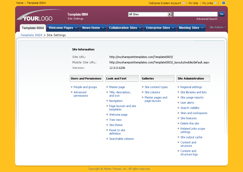The image size is (243, 172).
Task: Open Master page settings
Action: (117, 87)
